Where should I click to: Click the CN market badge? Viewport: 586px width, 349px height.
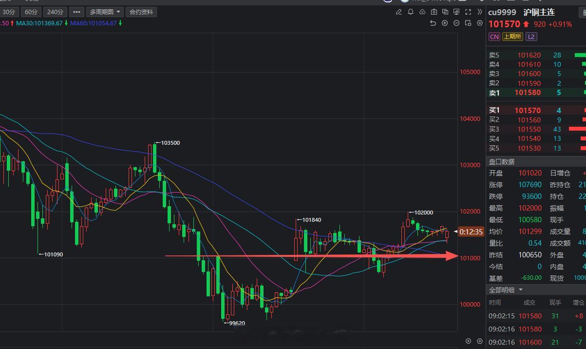[494, 37]
